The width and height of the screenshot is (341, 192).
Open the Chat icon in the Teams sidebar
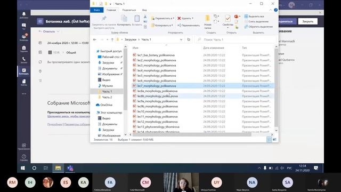[x=24, y=26]
